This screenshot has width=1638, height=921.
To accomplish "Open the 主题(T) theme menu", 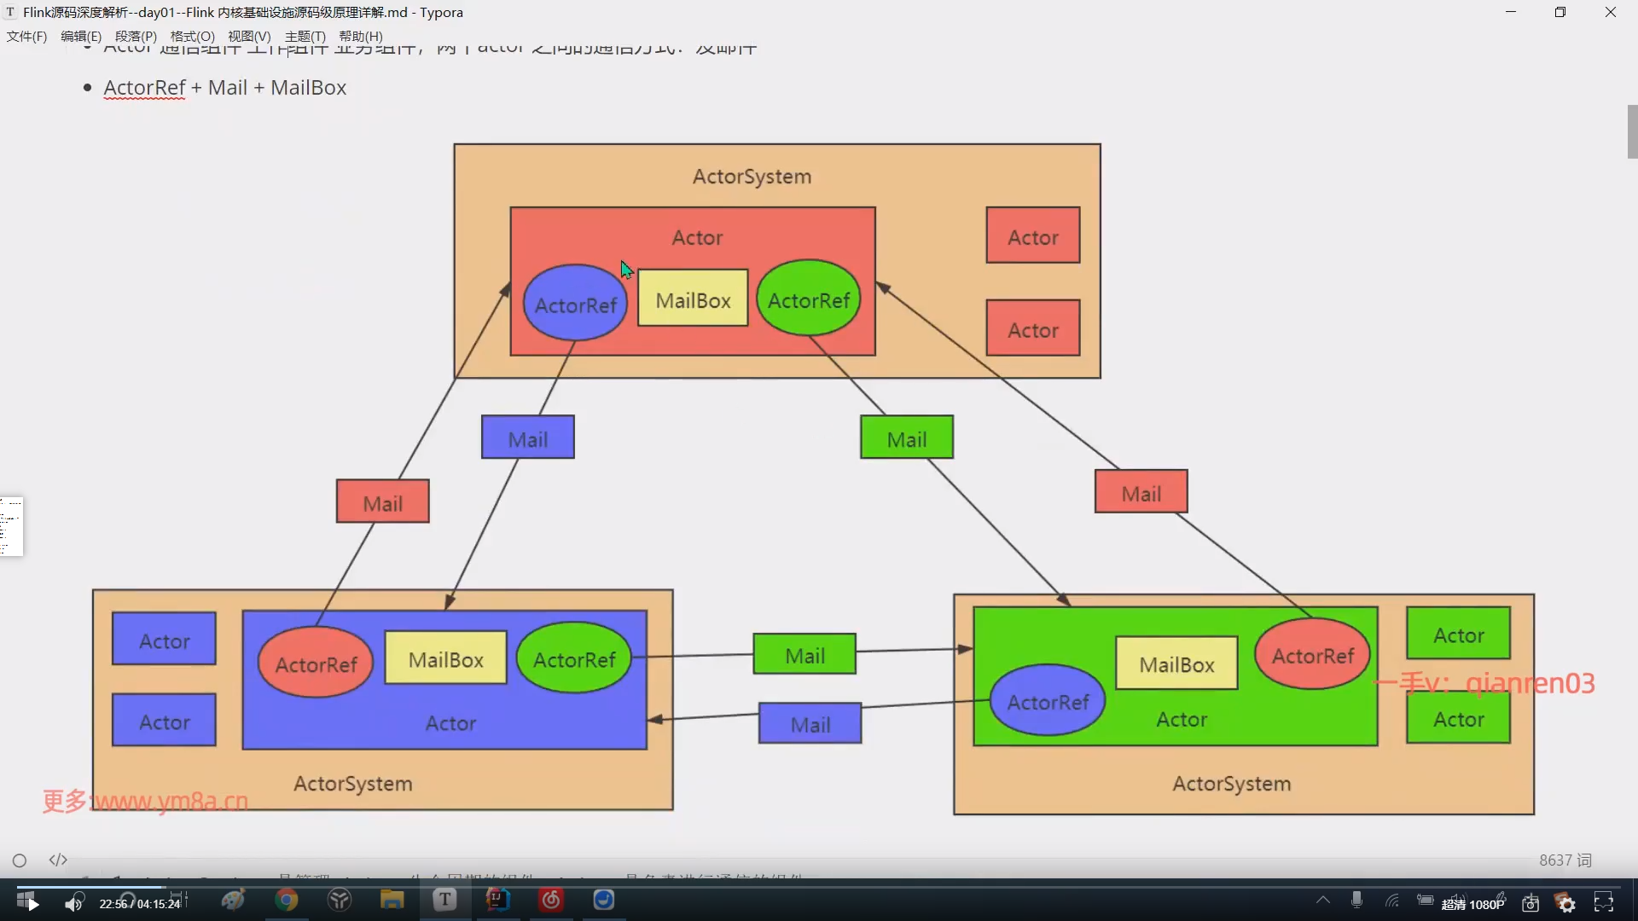I will click(x=305, y=36).
